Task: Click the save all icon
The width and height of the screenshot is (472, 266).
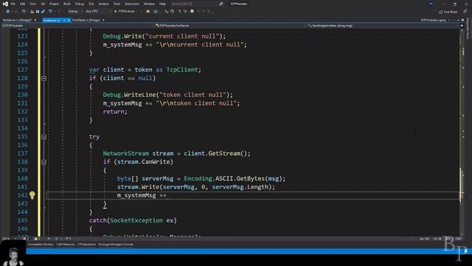Action: coord(43,12)
